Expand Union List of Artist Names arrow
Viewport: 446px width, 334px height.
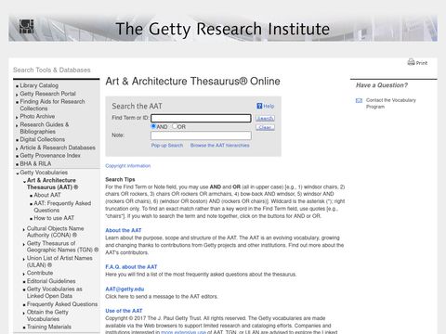click(x=24, y=259)
